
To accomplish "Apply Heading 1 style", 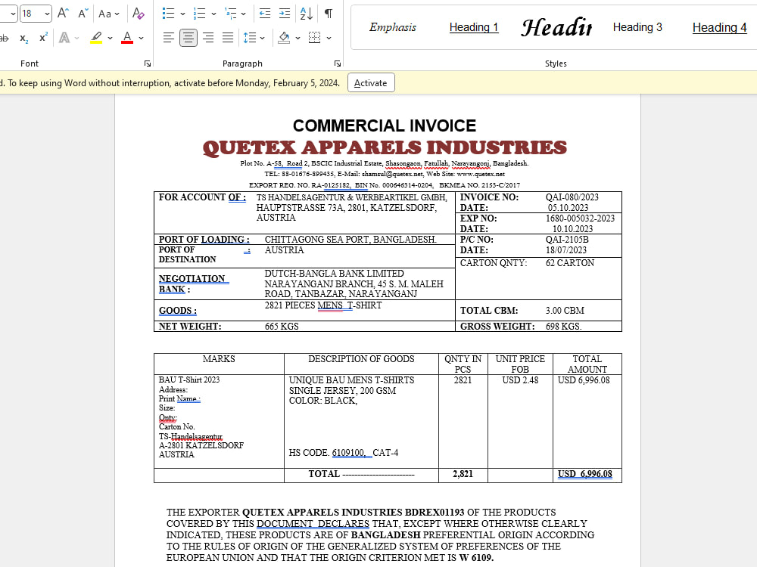I will pyautogui.click(x=474, y=27).
